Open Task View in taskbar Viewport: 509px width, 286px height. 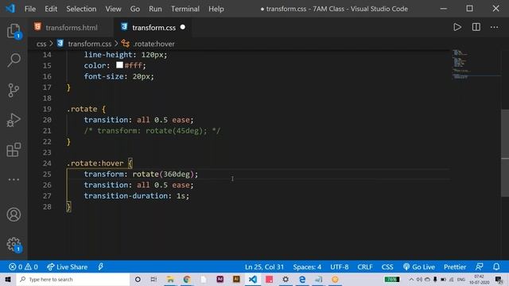[x=153, y=279]
